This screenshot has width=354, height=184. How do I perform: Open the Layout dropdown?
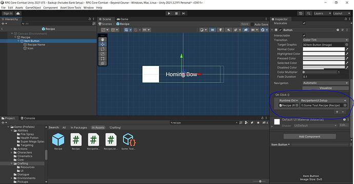click(342, 13)
